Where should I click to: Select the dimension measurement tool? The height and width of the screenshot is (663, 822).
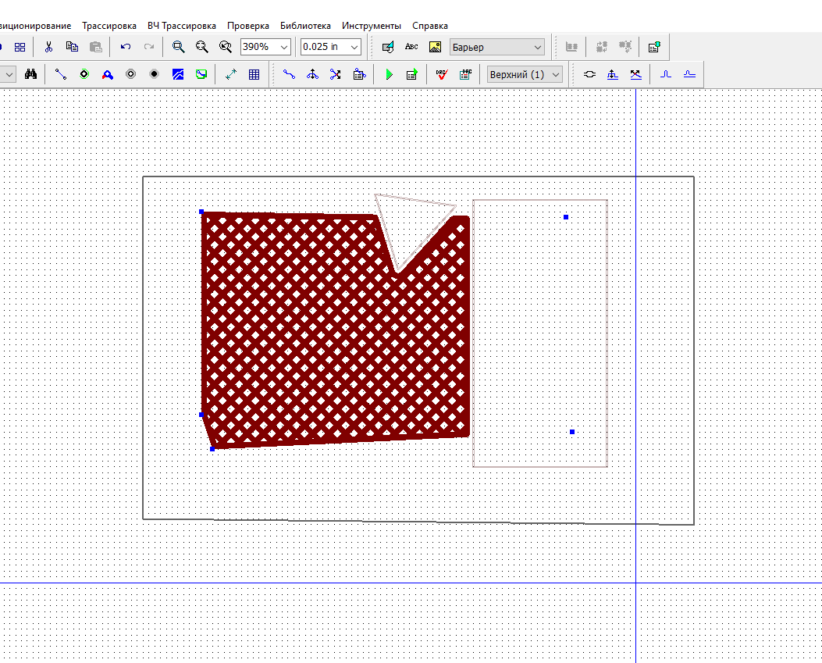[231, 75]
